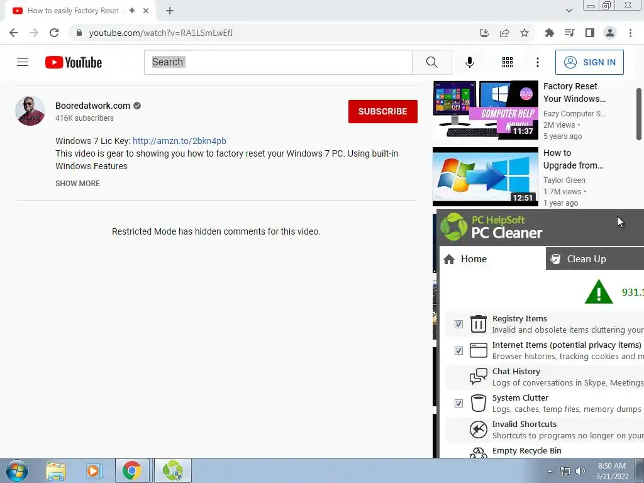Open the Chrome profile avatar

click(610, 33)
